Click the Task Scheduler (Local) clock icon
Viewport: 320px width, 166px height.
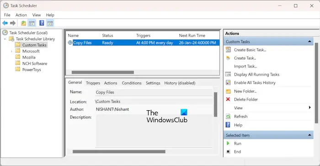(5, 32)
